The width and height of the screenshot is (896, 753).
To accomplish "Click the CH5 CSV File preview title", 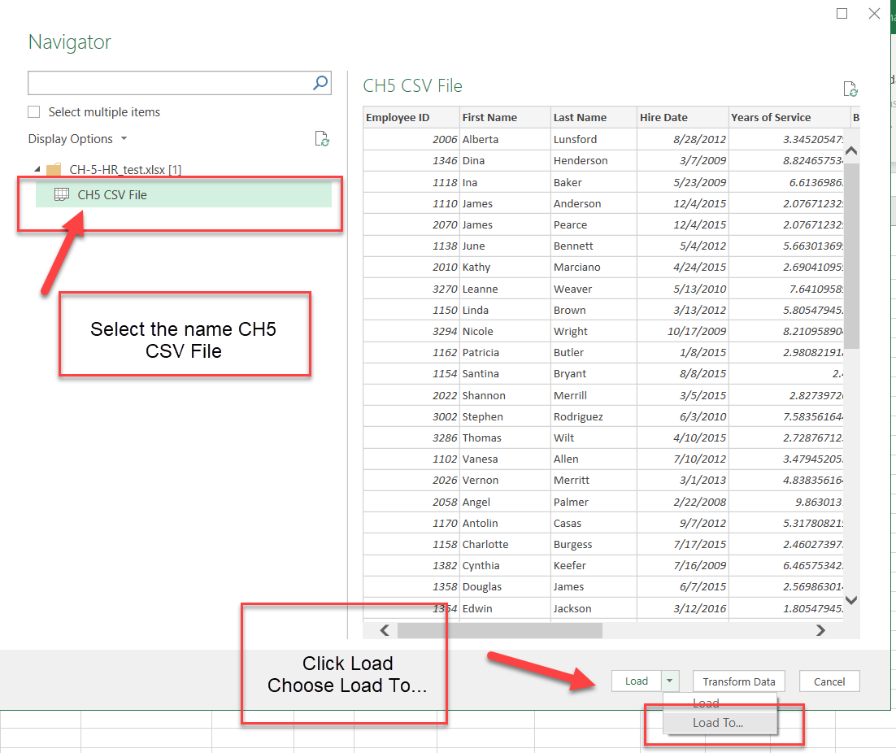I will (x=412, y=85).
